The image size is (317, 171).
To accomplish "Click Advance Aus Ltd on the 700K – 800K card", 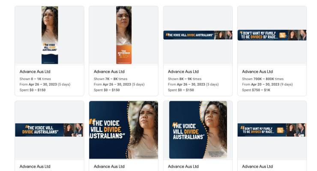I will point(257,71).
